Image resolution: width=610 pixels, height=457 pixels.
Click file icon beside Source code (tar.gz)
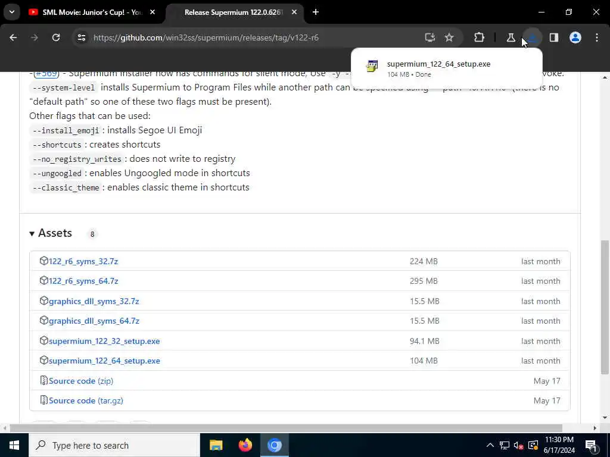tap(43, 400)
